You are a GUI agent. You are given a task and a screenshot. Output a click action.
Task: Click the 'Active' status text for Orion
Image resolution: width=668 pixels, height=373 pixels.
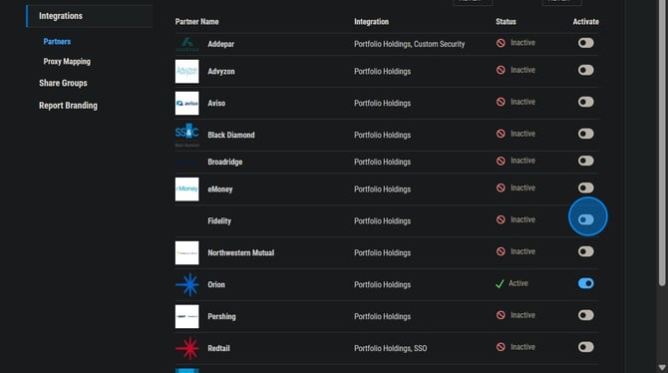coord(518,283)
